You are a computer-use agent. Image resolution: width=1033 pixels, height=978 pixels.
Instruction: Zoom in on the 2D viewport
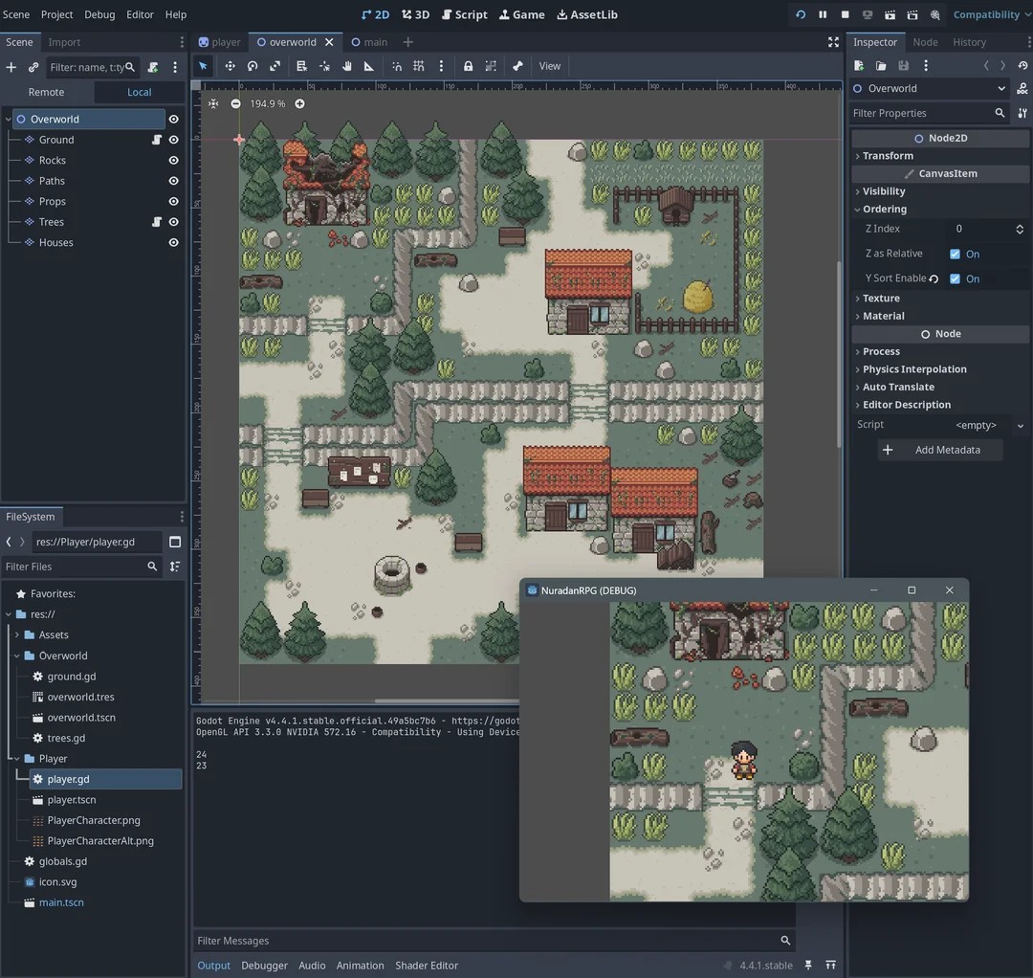(x=299, y=103)
